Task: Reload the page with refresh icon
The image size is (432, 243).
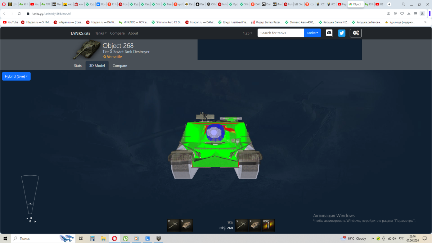Action: coord(19,13)
